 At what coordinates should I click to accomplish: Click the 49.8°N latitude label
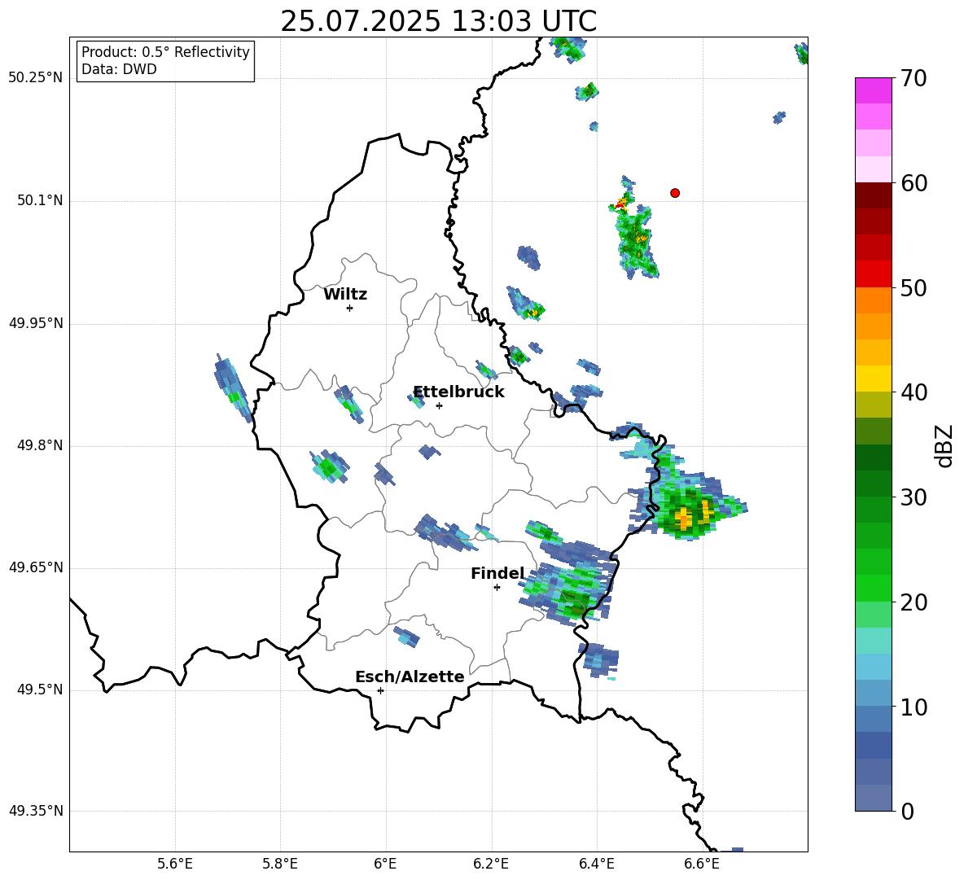pyautogui.click(x=40, y=445)
